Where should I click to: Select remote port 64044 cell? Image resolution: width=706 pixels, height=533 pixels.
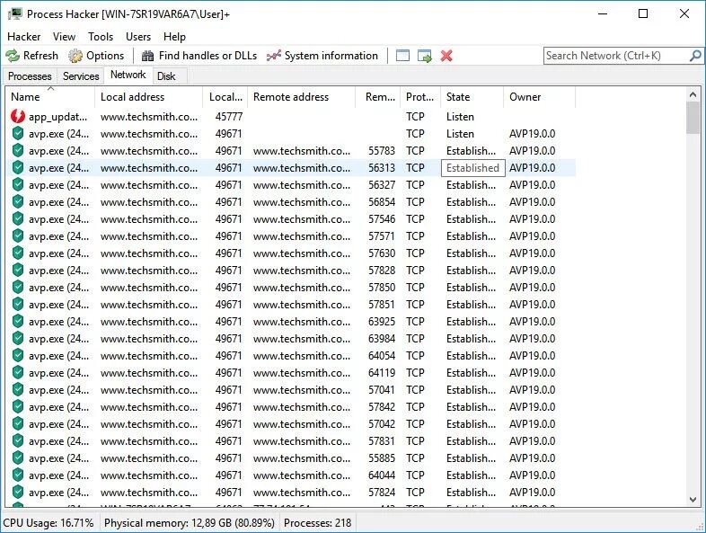(x=382, y=475)
